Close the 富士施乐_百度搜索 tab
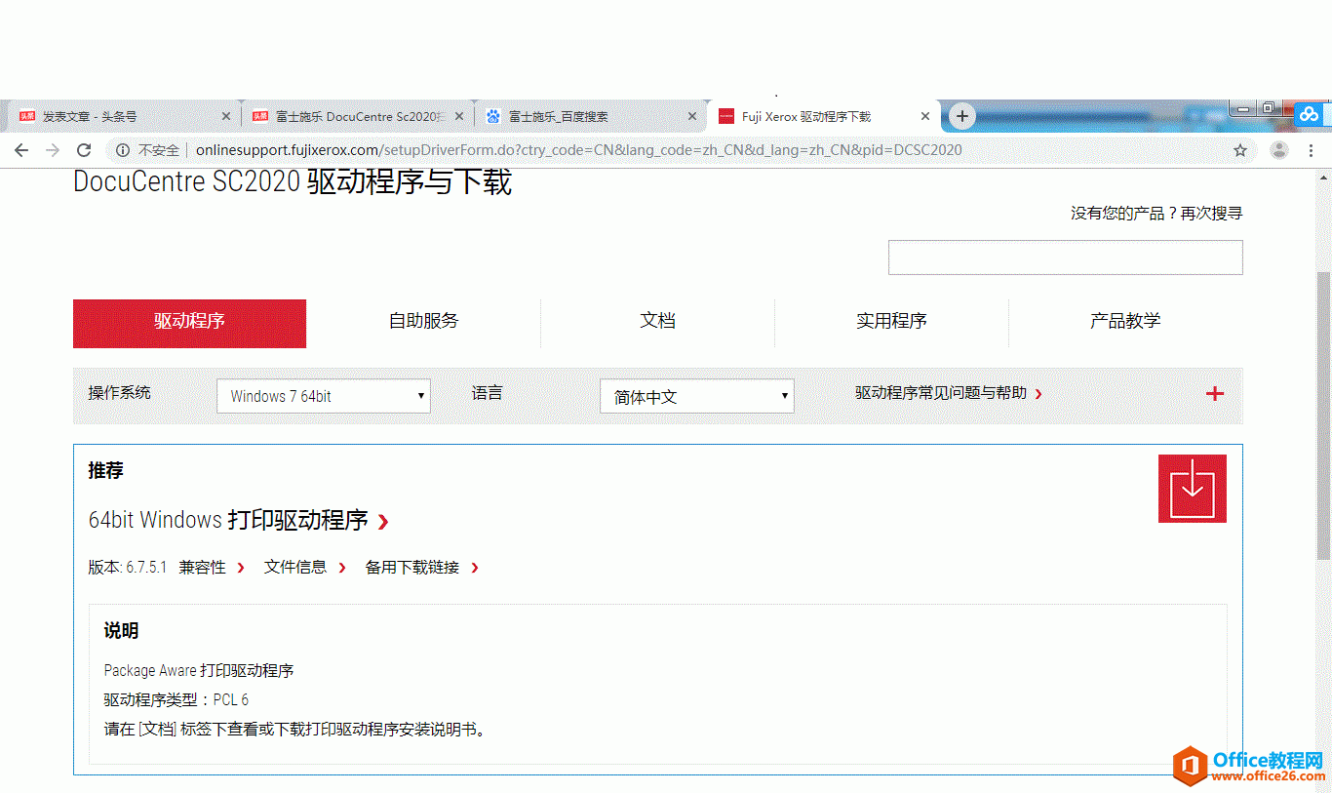The image size is (1332, 793). point(692,116)
